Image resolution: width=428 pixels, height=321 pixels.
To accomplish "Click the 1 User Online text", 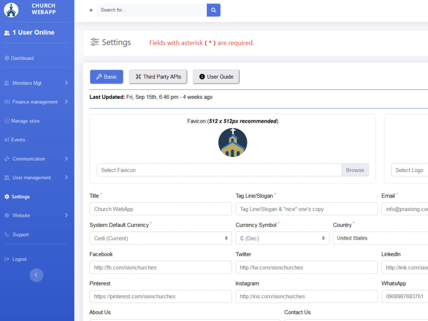I will [x=33, y=33].
